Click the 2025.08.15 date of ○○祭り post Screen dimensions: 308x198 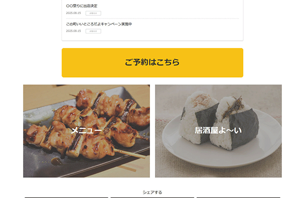(x=73, y=13)
